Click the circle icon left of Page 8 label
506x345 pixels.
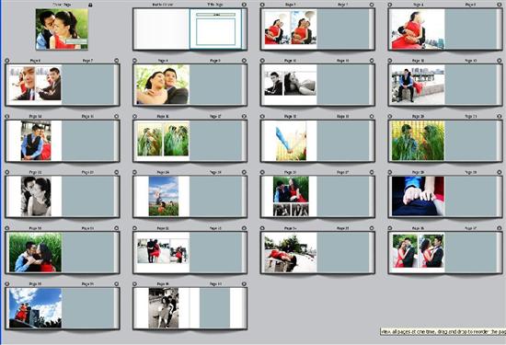pos(135,61)
